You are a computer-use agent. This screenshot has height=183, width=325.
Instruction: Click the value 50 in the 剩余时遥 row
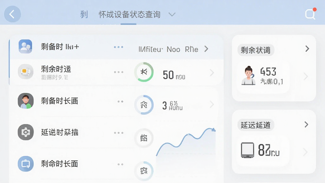click(168, 75)
